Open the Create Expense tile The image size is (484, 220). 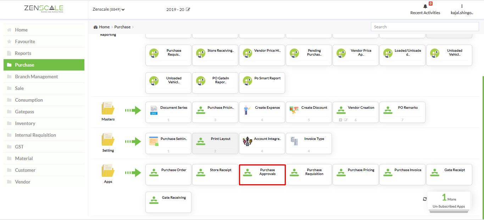262,112
